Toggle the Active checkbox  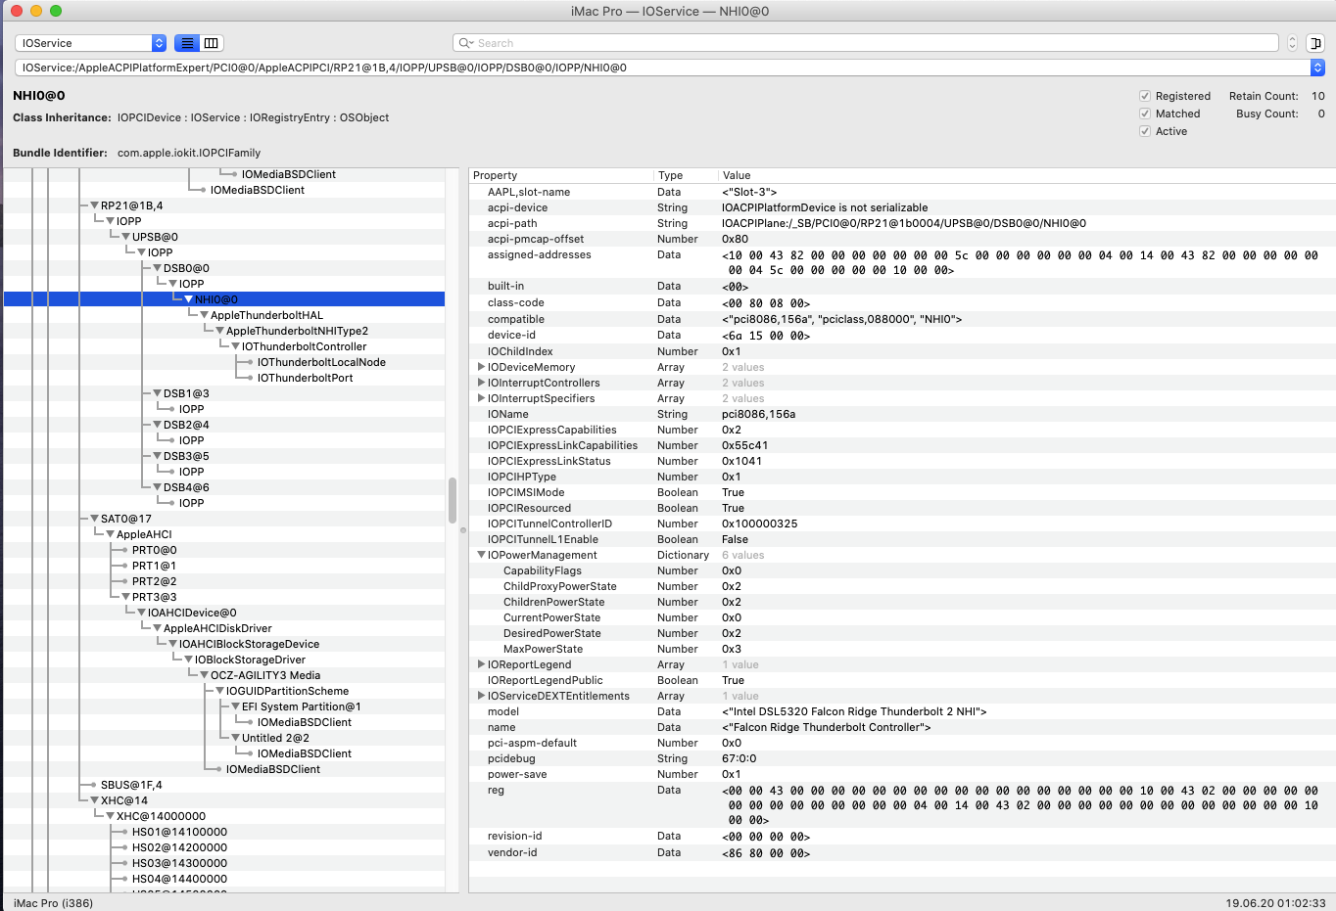[1145, 131]
